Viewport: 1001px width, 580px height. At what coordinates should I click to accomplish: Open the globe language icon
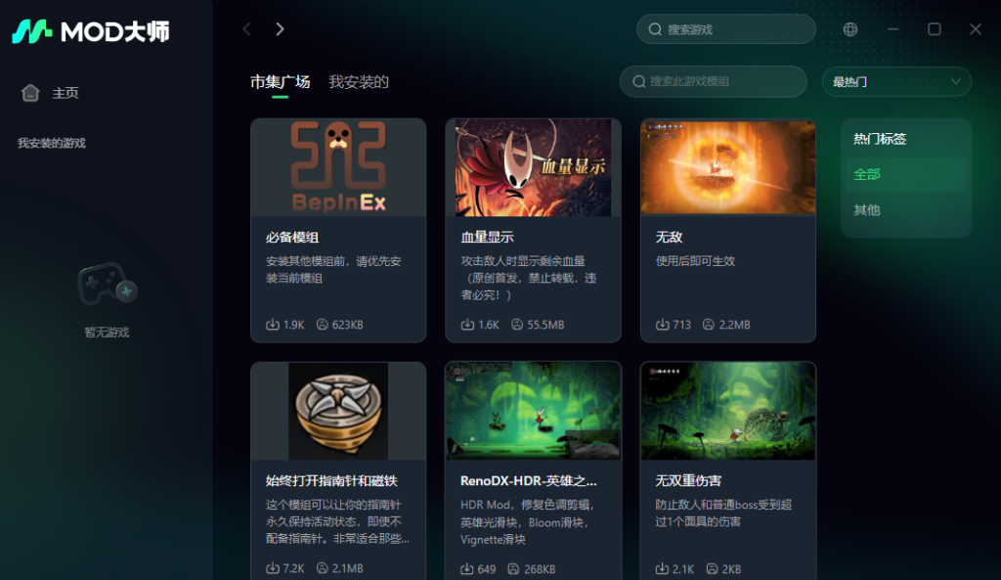coord(850,29)
